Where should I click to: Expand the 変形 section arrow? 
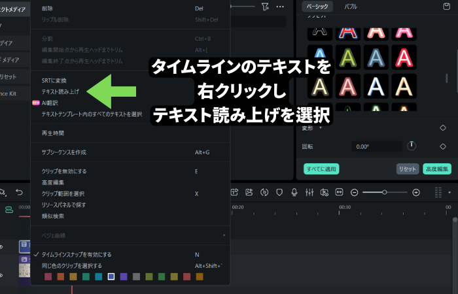[321, 128]
